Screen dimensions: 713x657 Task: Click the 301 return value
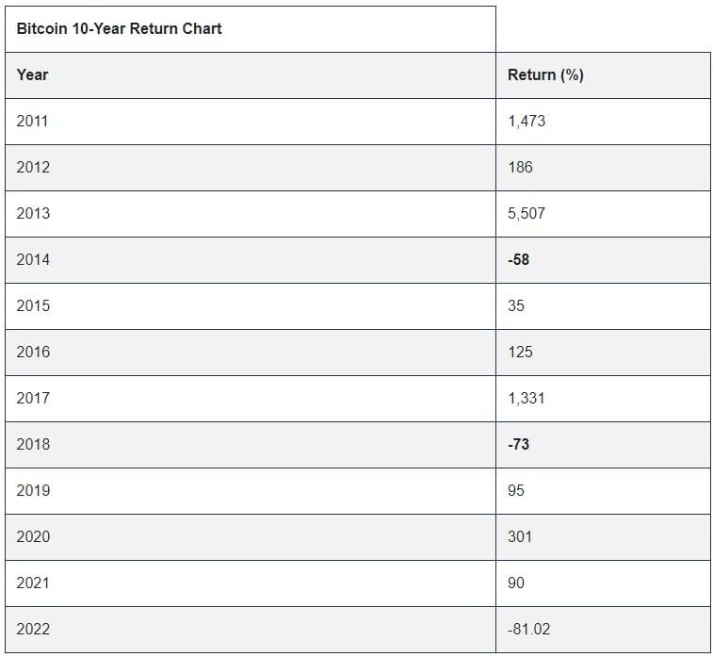[520, 537]
